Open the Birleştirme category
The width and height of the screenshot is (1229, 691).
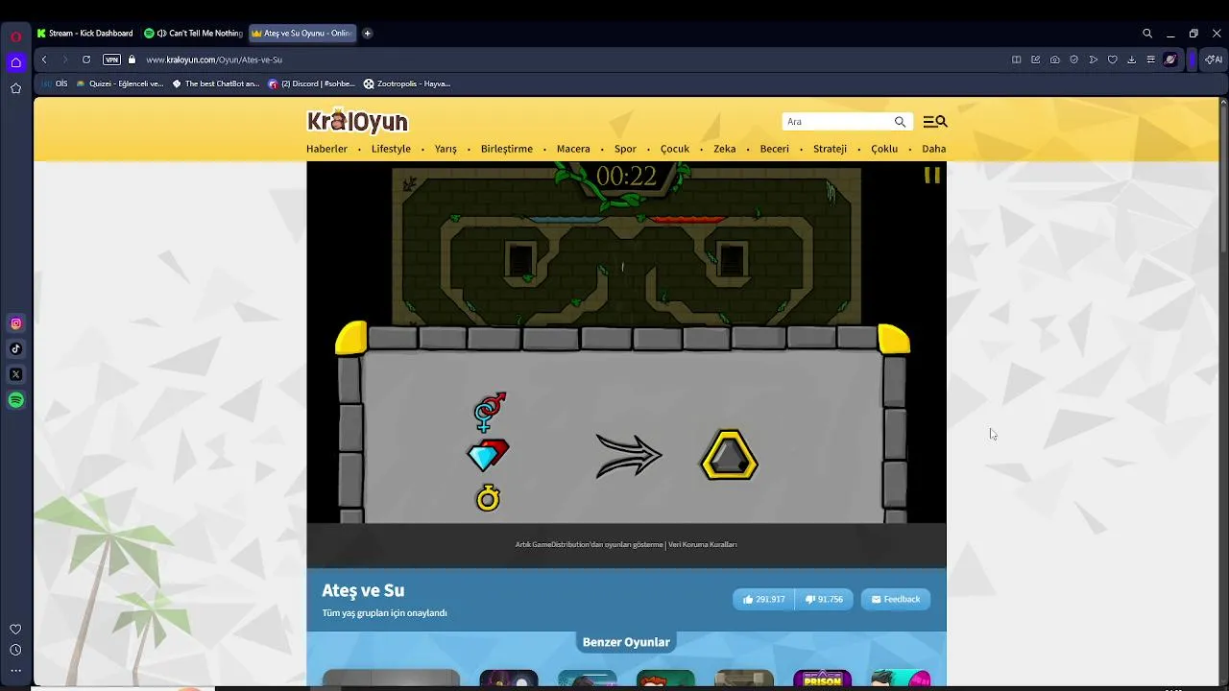(x=507, y=149)
